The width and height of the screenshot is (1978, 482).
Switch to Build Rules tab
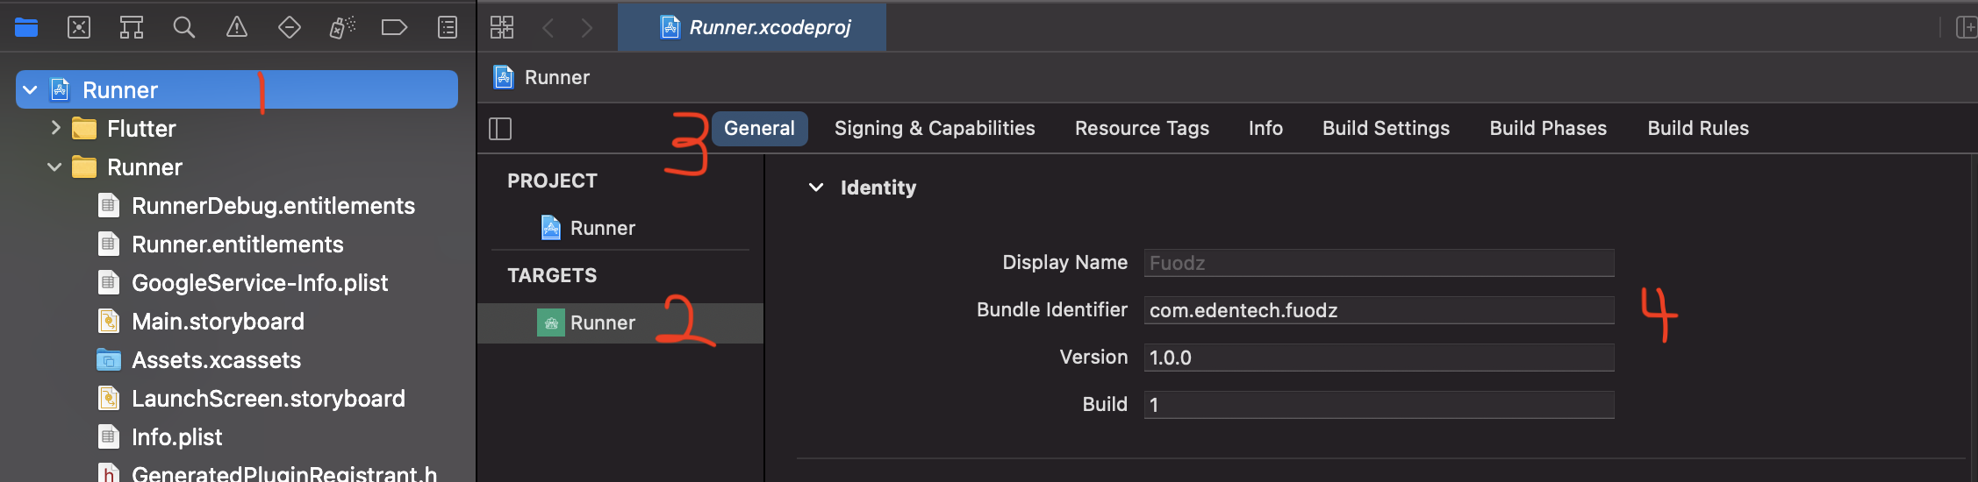(1698, 128)
